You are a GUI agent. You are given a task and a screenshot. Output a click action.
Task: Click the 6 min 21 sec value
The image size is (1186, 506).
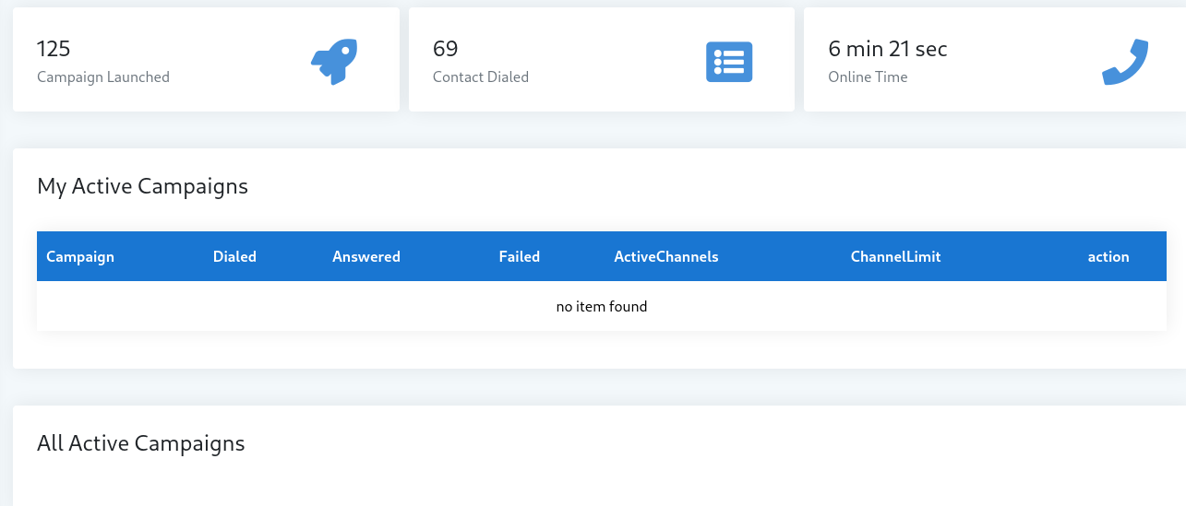(x=888, y=49)
